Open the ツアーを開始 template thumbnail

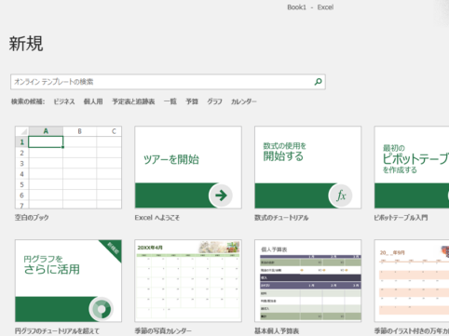[x=188, y=168]
